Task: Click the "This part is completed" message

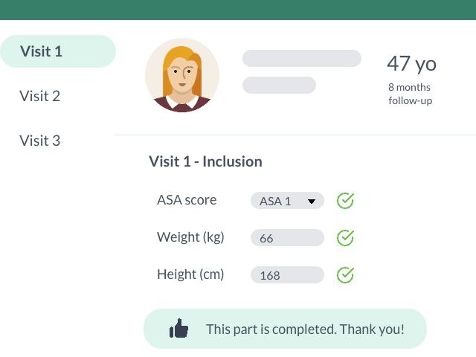Action: (305, 329)
